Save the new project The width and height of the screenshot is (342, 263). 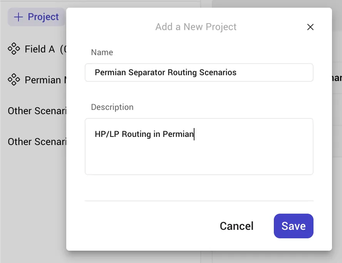pos(293,226)
